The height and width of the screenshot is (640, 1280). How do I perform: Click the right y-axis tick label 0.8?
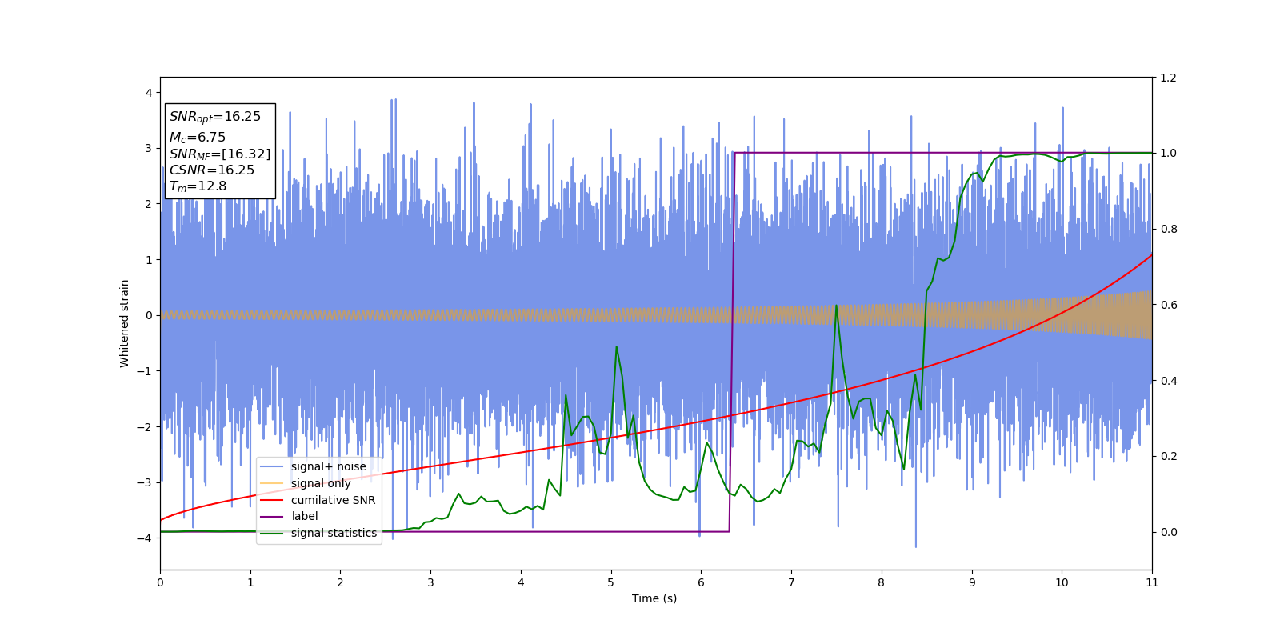coord(1169,230)
